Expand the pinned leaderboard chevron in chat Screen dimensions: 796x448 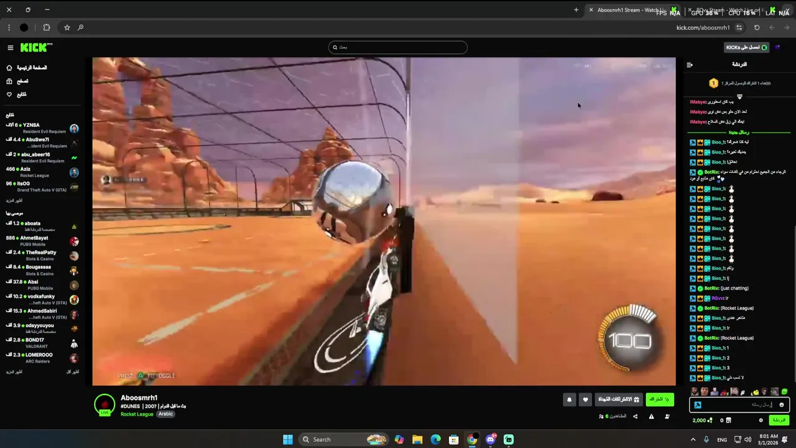tap(739, 96)
